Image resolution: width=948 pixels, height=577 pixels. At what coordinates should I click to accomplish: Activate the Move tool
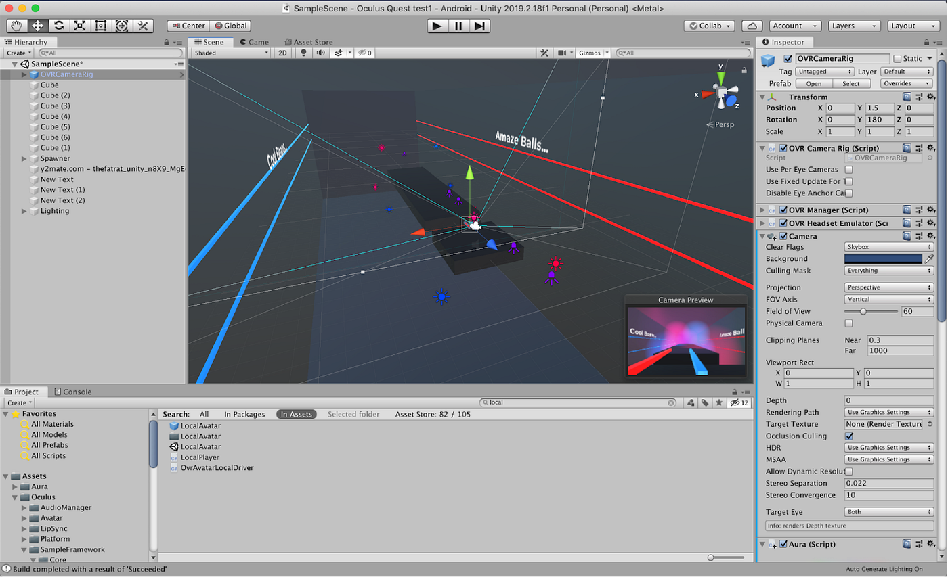tap(38, 26)
